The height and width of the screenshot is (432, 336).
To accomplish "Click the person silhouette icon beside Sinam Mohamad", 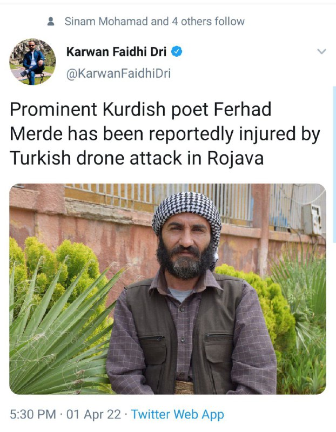I will pos(51,22).
